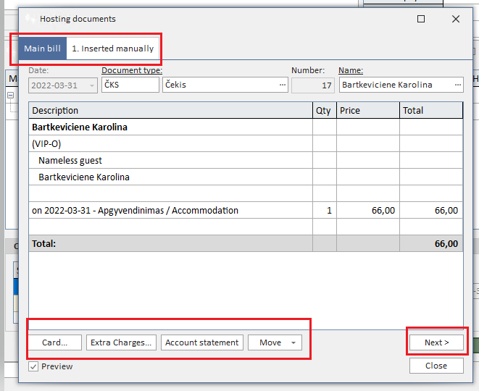479x391 pixels.
Task: Click the Name label link
Action: point(351,70)
